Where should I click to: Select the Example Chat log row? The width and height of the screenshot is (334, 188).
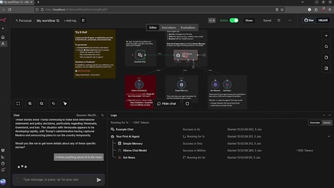pos(221,130)
